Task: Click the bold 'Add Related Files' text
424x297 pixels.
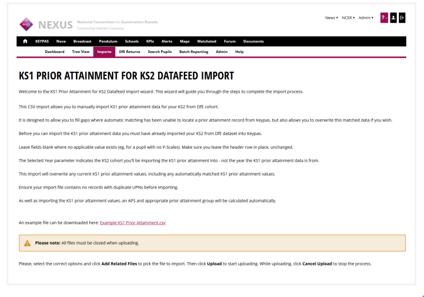Action: pos(119,263)
